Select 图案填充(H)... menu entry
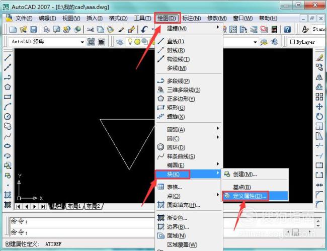 (189, 205)
